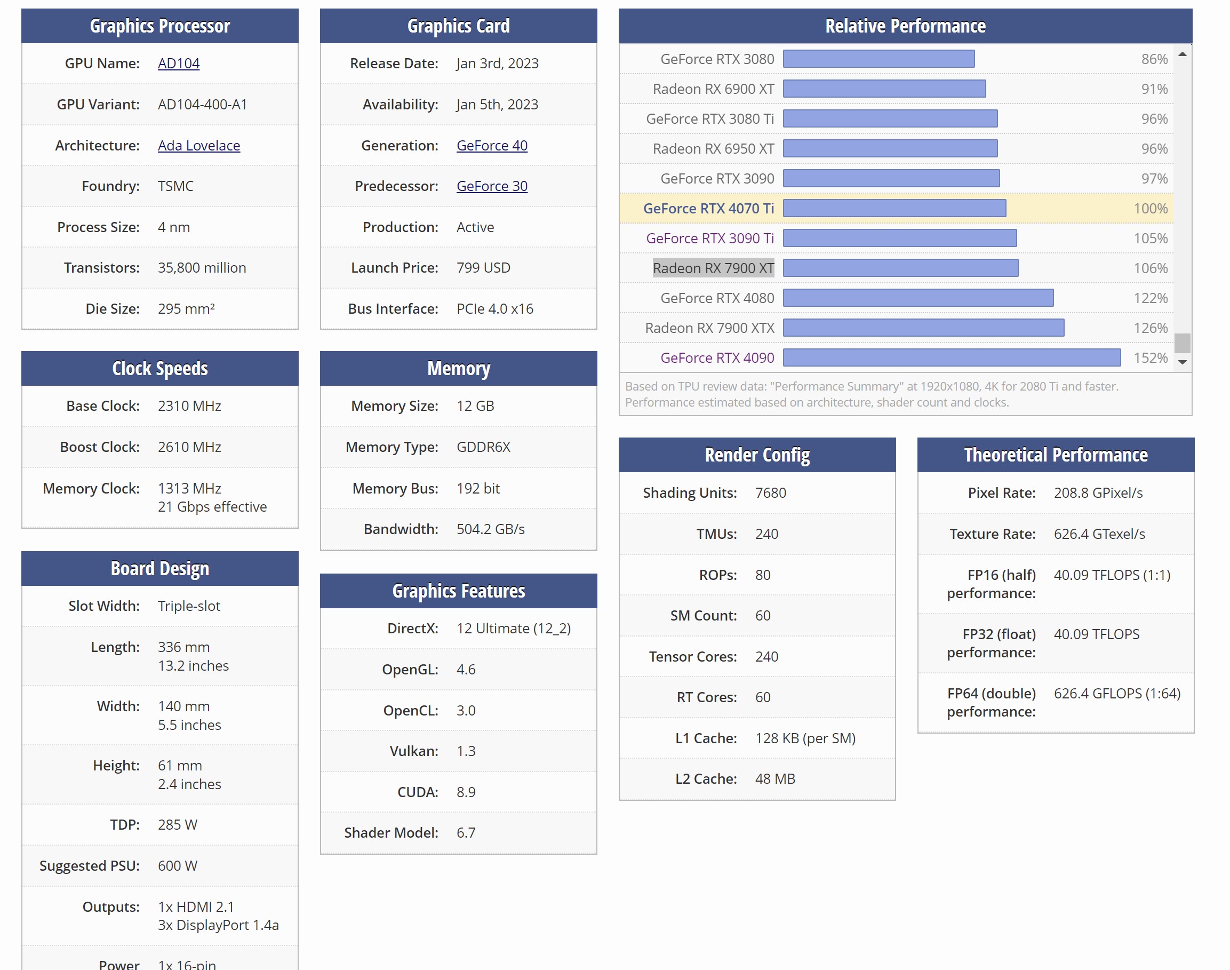Click the 3x DisplayPort 1.4a output text
Image resolution: width=1230 pixels, height=970 pixels.
point(218,925)
